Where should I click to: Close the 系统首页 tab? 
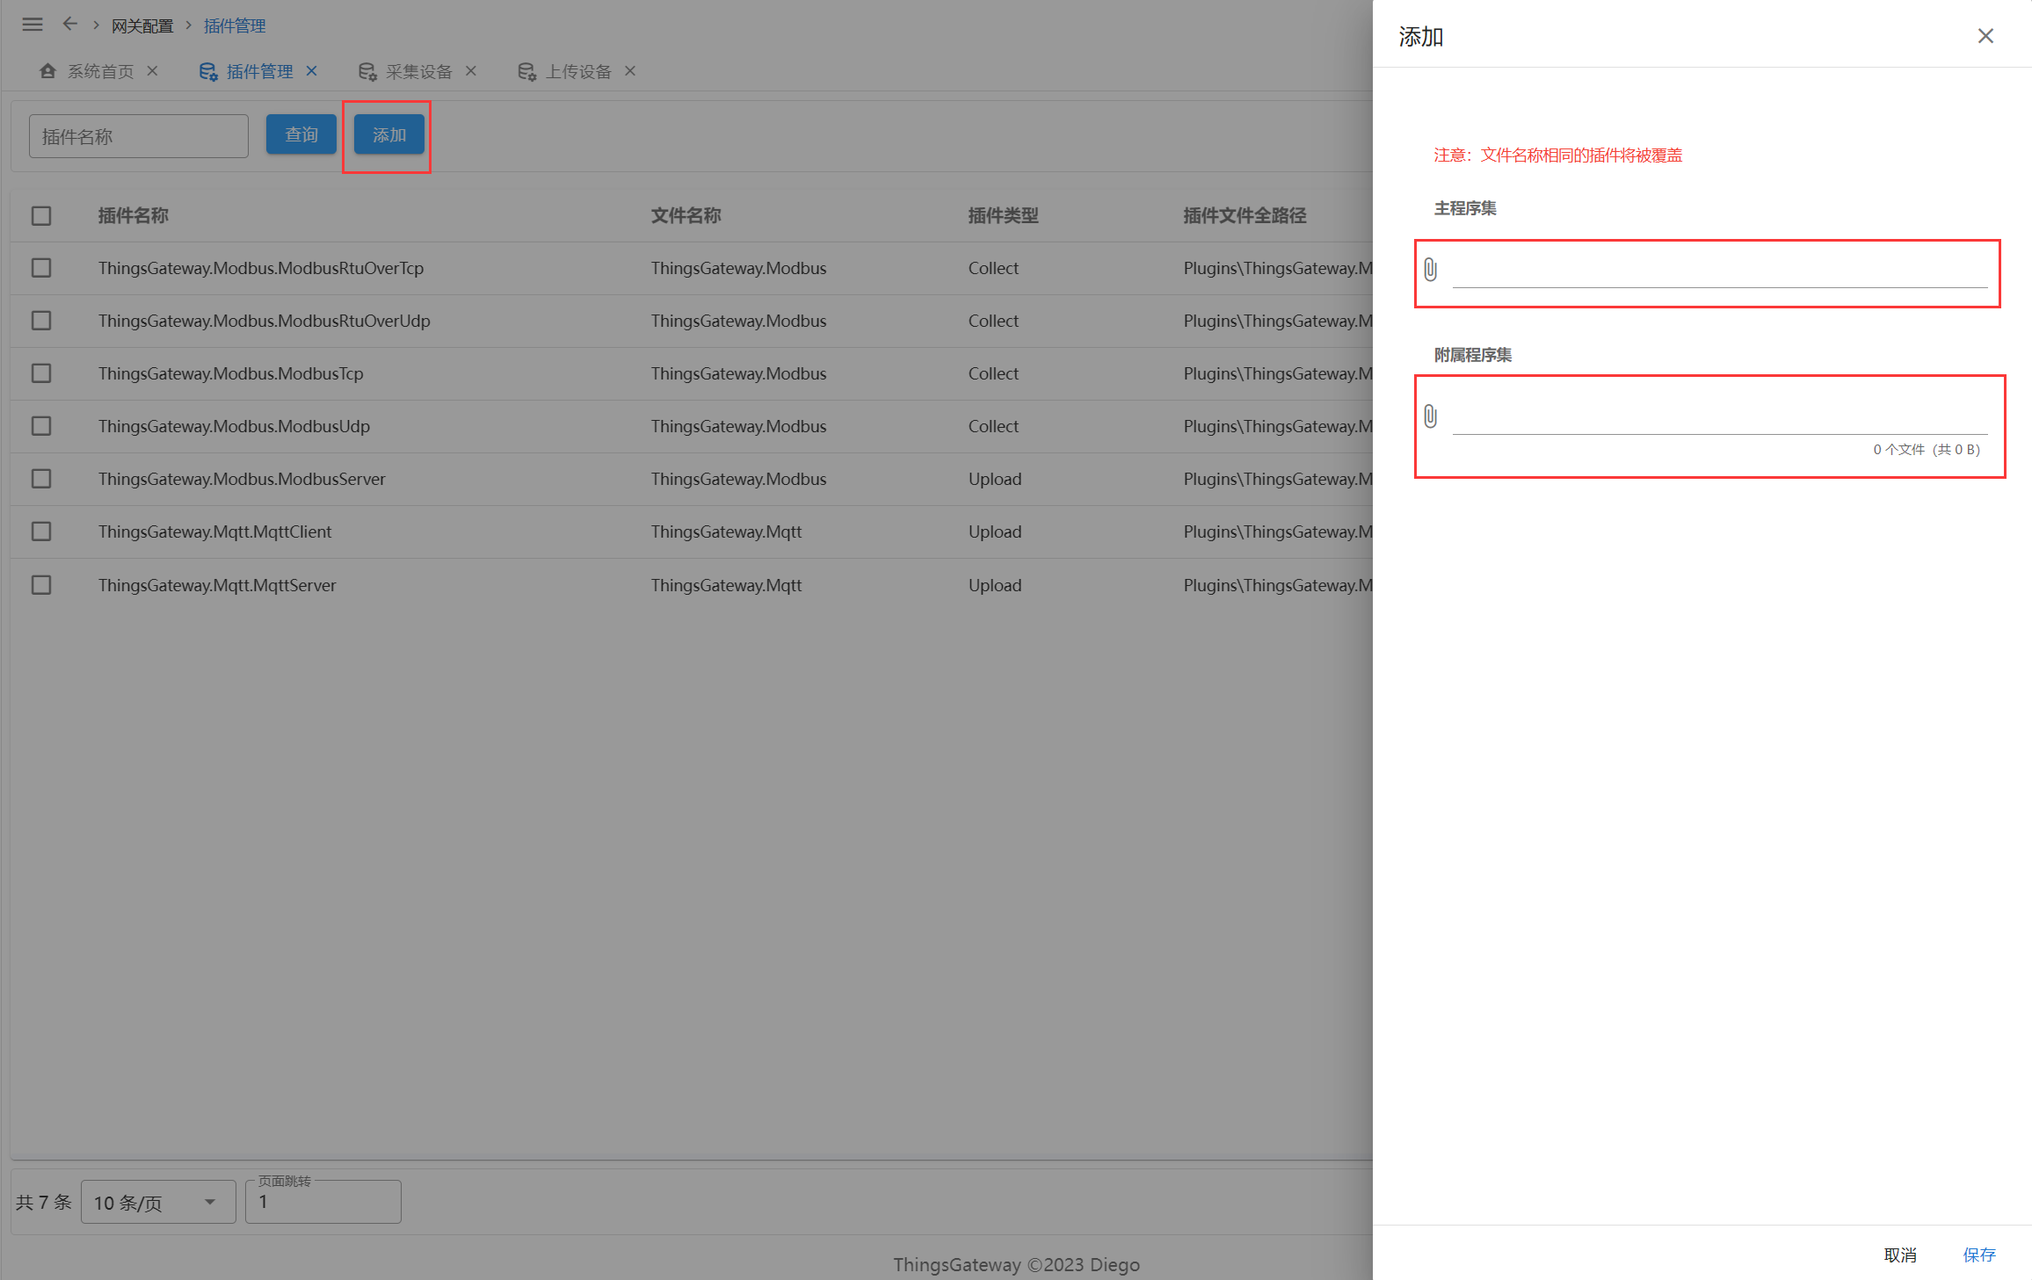point(153,71)
